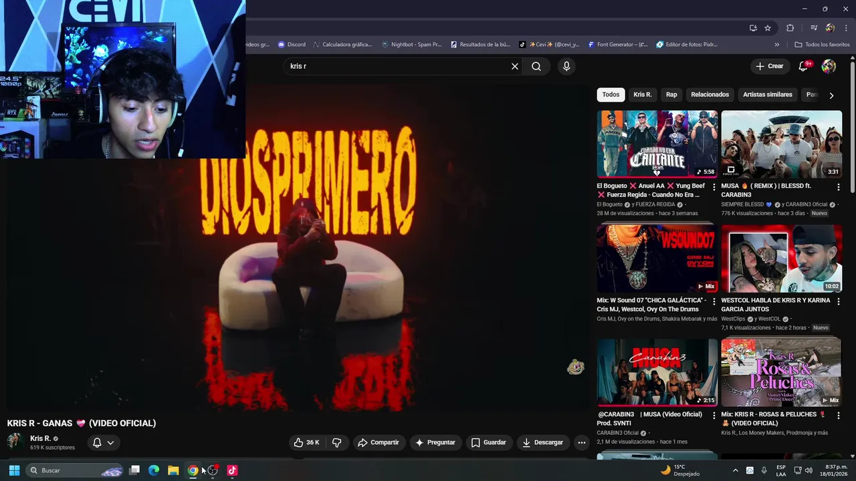Show more bookmarks with double chevron
Viewport: 856px width, 481px height.
point(776,45)
